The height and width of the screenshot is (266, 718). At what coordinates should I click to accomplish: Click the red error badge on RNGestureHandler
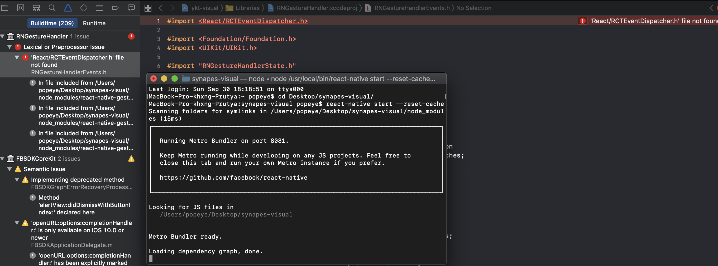coord(131,36)
